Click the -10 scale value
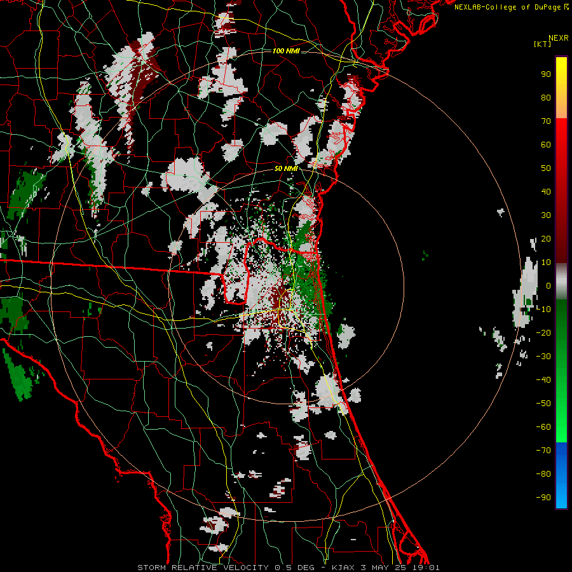 click(543, 310)
